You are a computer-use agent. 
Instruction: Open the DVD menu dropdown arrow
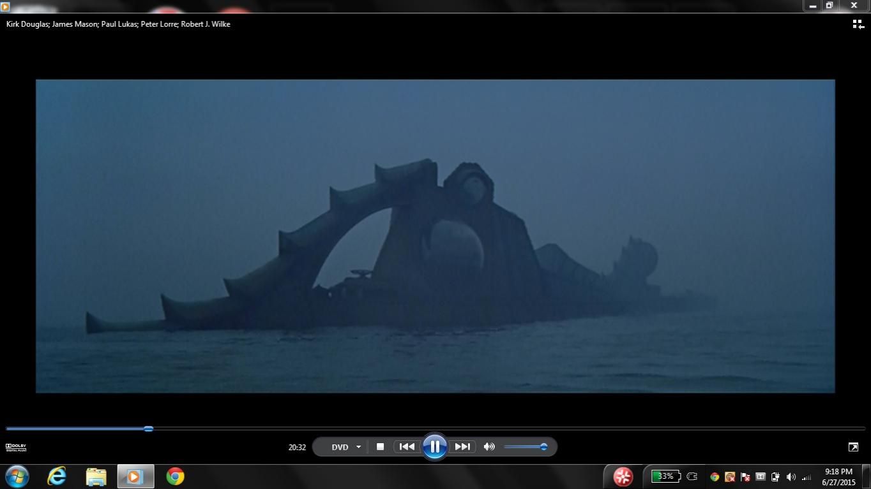(x=358, y=447)
